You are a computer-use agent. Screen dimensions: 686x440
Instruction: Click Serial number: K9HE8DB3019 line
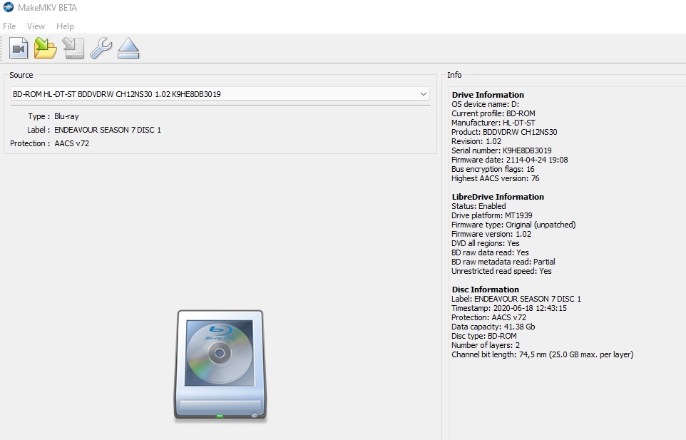click(x=501, y=150)
